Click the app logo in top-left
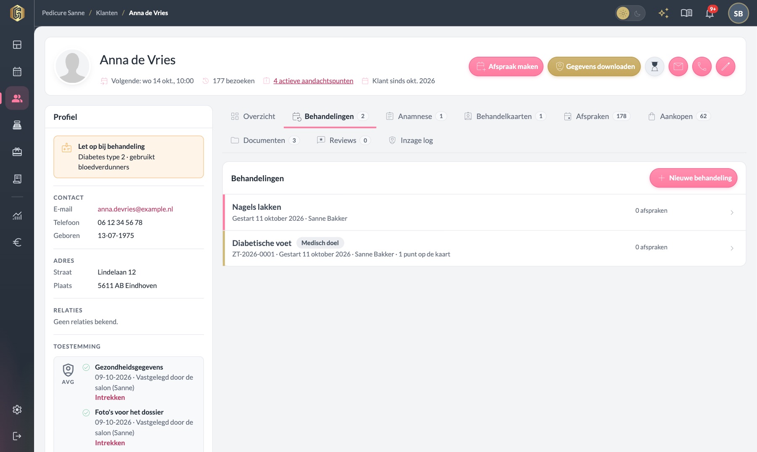This screenshot has width=757, height=452. [x=17, y=13]
